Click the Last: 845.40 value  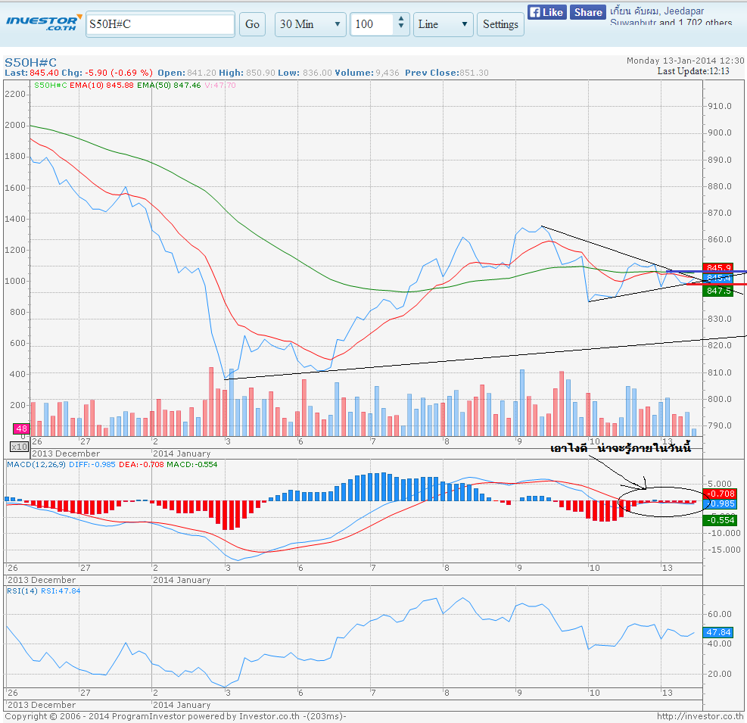[32, 73]
